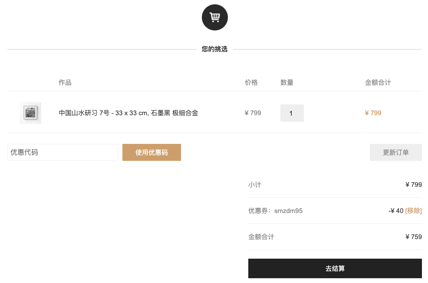Click the coupon code text smzdm95

(288, 211)
